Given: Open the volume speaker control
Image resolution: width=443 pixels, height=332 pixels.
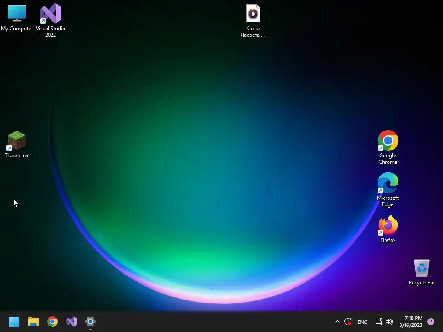Looking at the screenshot, I should point(389,322).
